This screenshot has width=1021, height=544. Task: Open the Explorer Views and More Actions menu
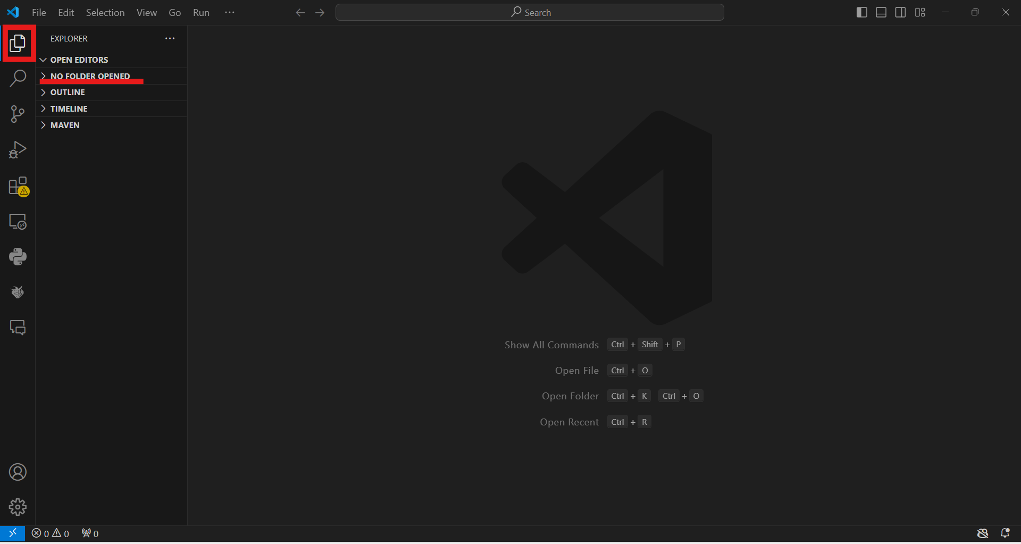tap(170, 38)
